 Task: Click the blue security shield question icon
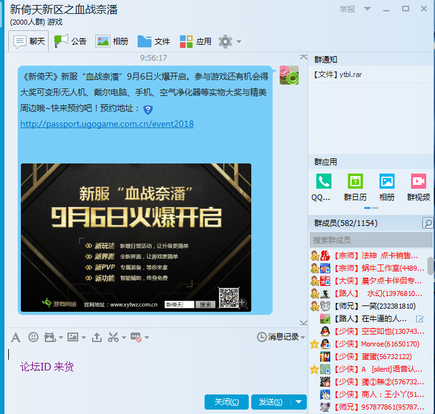click(x=148, y=110)
